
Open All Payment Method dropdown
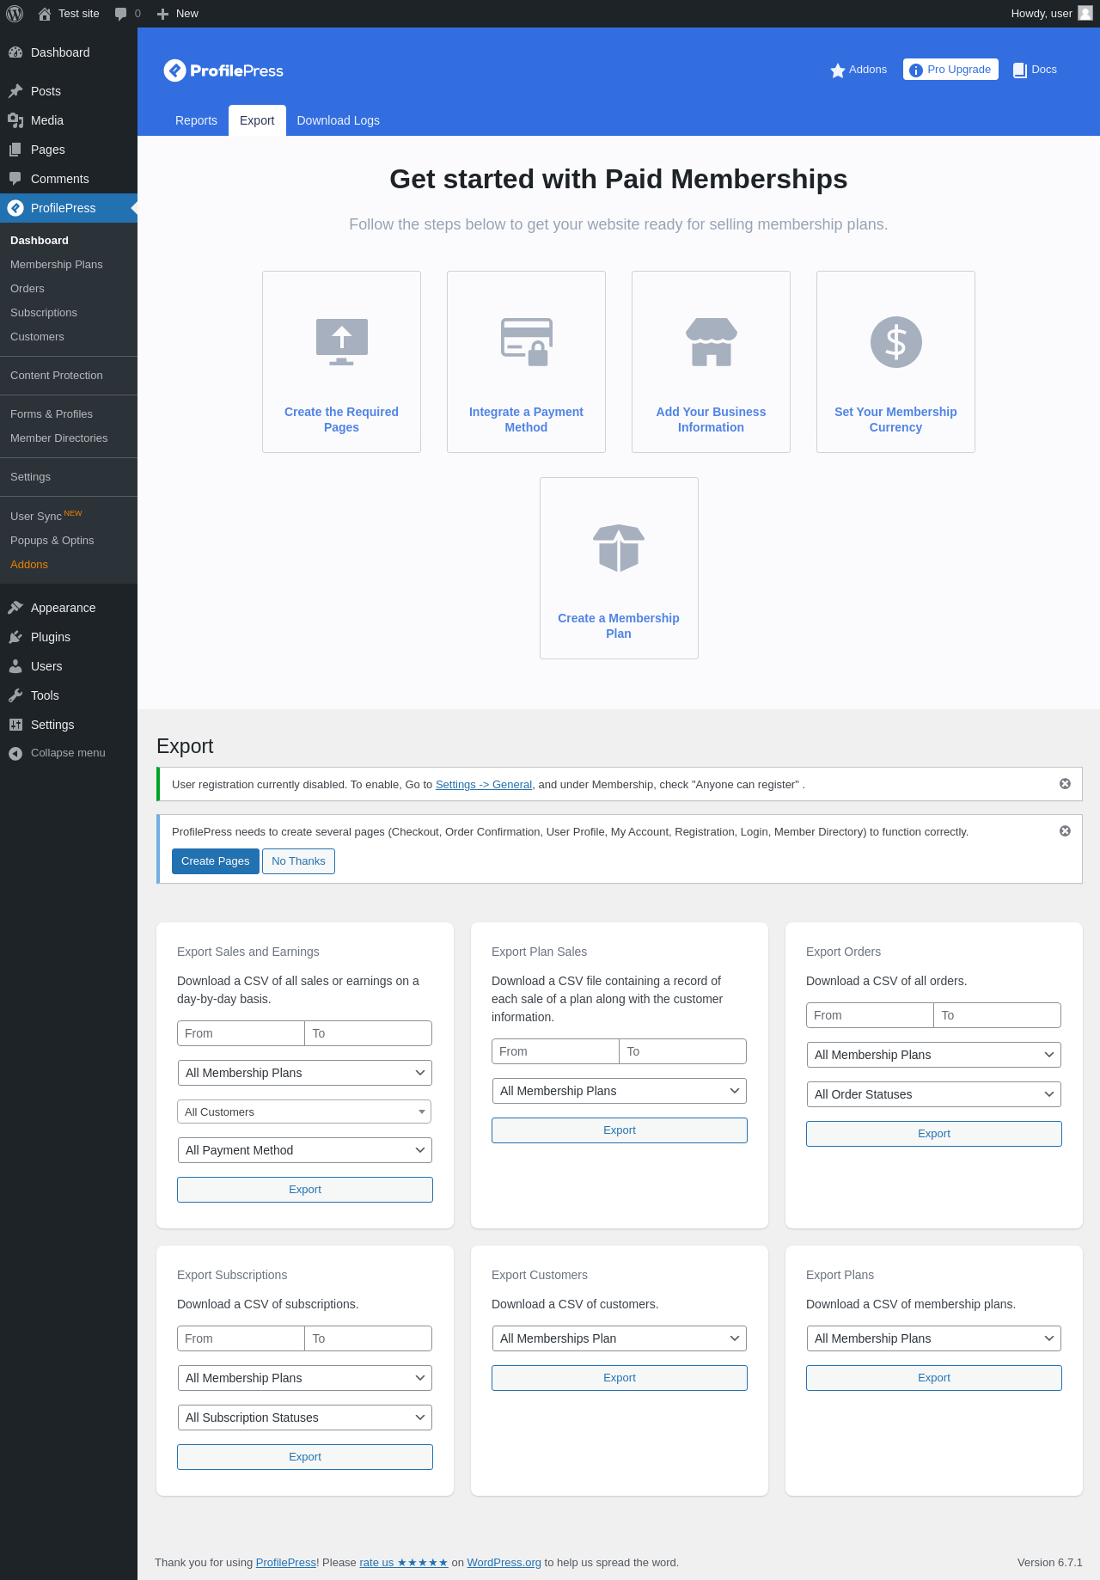pos(304,1150)
